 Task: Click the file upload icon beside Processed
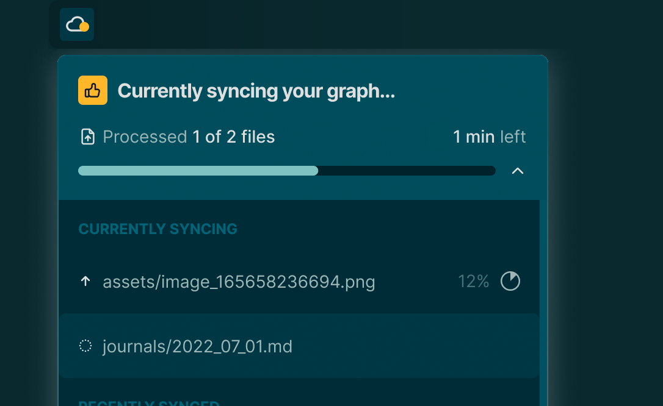pyautogui.click(x=88, y=137)
